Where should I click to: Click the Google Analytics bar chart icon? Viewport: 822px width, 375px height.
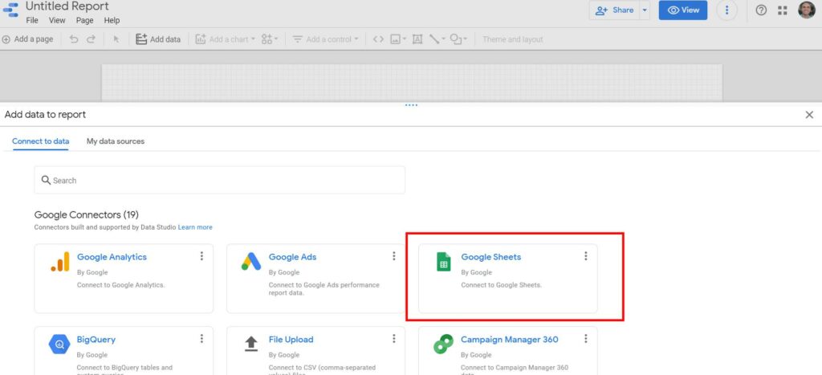point(59,262)
